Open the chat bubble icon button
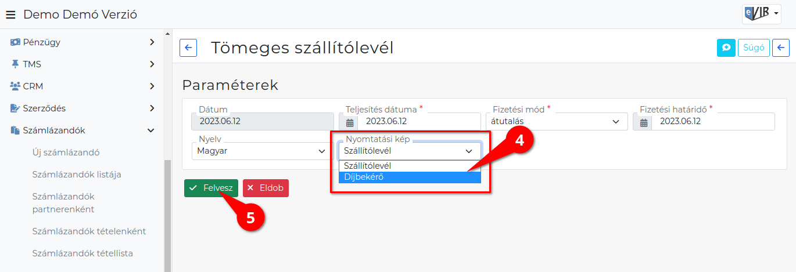The image size is (796, 272). pos(726,48)
